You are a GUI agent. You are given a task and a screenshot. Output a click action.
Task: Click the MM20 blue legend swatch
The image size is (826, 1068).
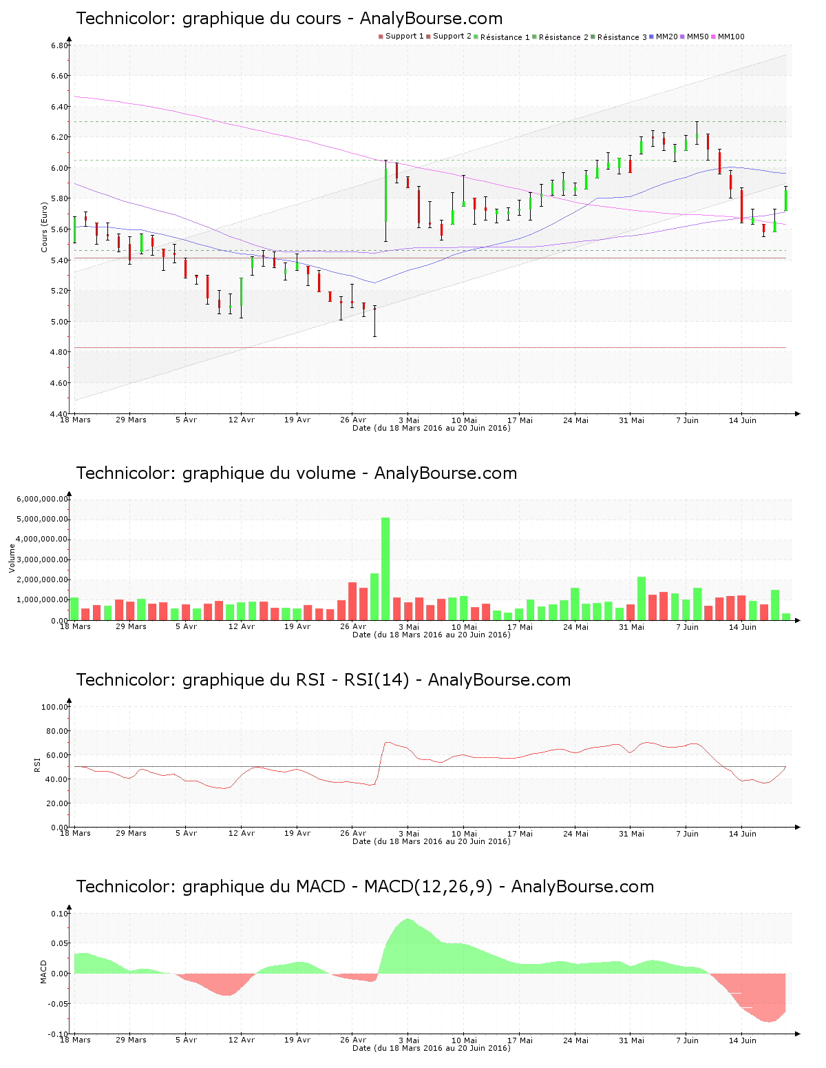pos(652,37)
